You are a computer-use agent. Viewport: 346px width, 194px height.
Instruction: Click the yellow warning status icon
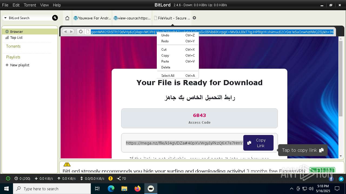click(x=111, y=178)
